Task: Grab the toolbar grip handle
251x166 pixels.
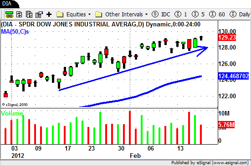Action: coord(2,15)
